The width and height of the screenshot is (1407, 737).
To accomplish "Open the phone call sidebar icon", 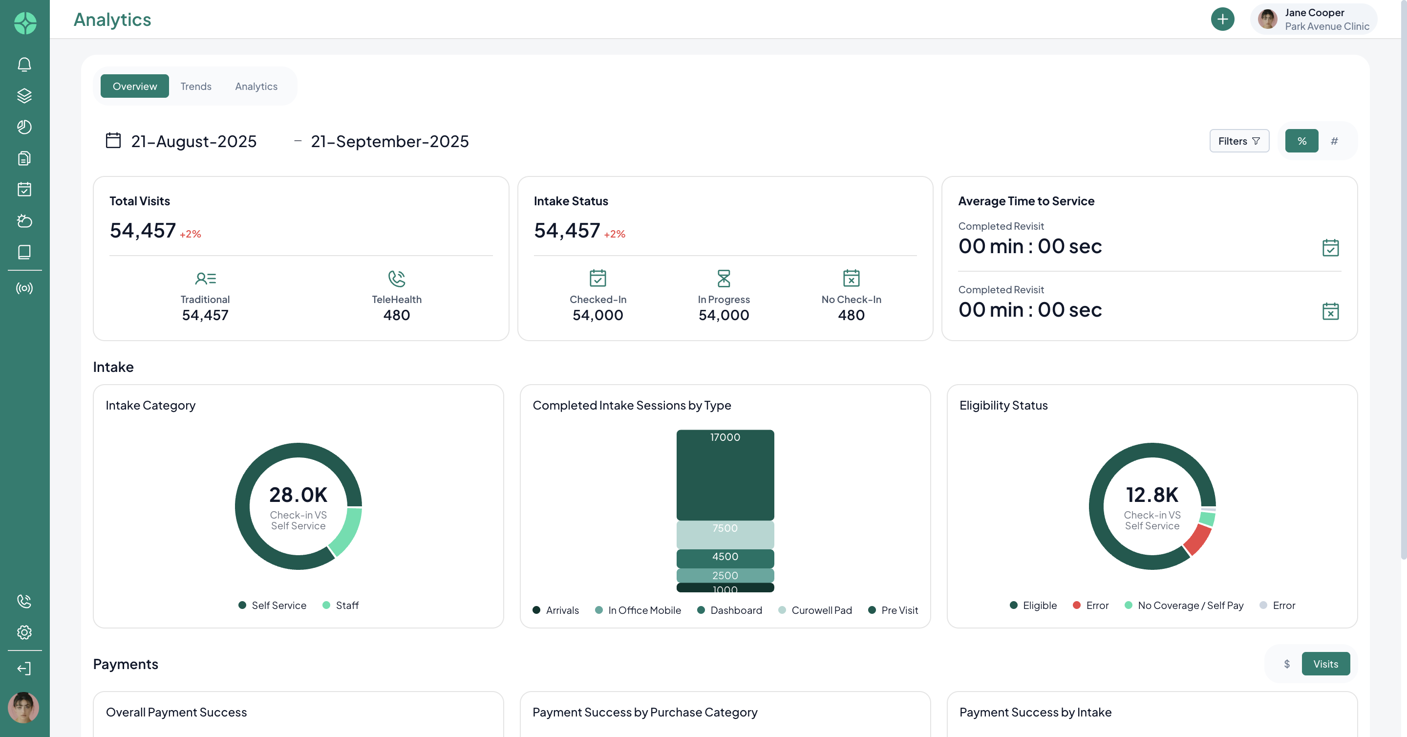I will point(24,601).
